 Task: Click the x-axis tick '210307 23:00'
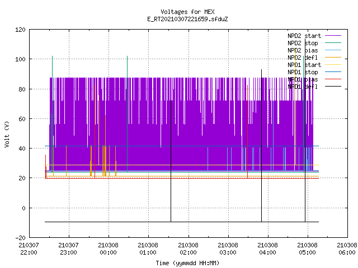click(x=69, y=249)
